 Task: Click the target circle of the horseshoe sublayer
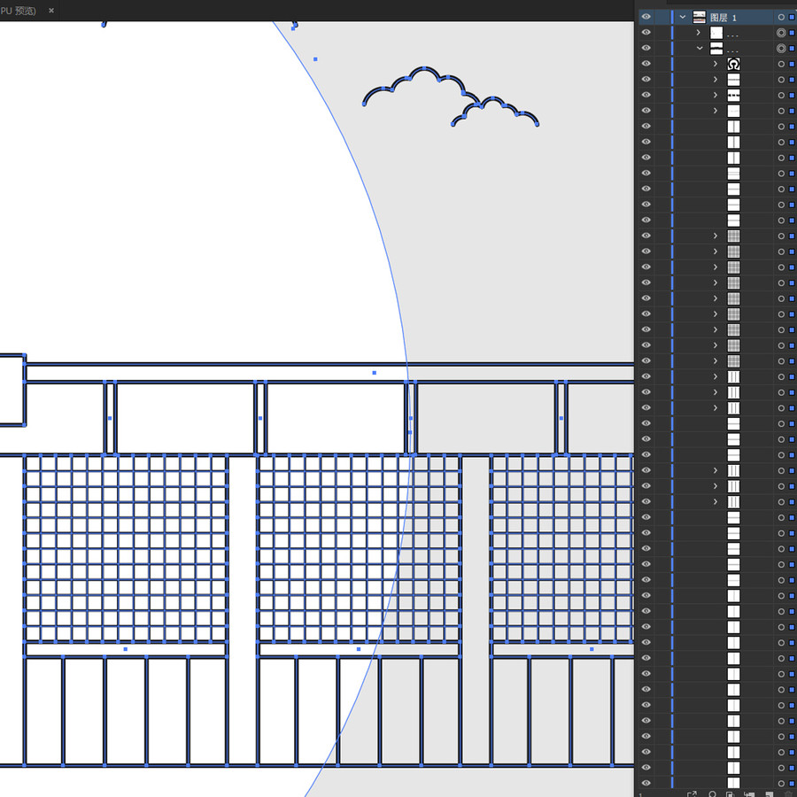781,64
